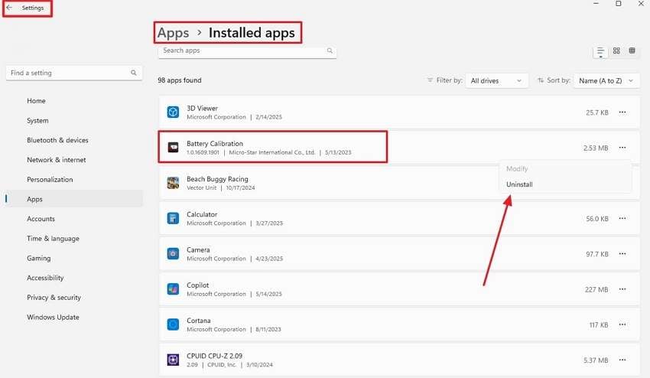Open Accounts settings
Screen dimensions: 650x378
click(41, 219)
